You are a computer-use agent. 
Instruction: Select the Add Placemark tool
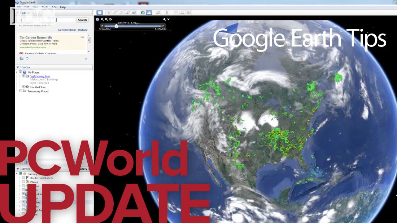(x=108, y=13)
